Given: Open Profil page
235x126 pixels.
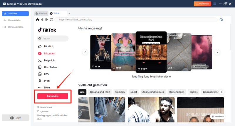Looking at the screenshot, I should coord(44,81).
